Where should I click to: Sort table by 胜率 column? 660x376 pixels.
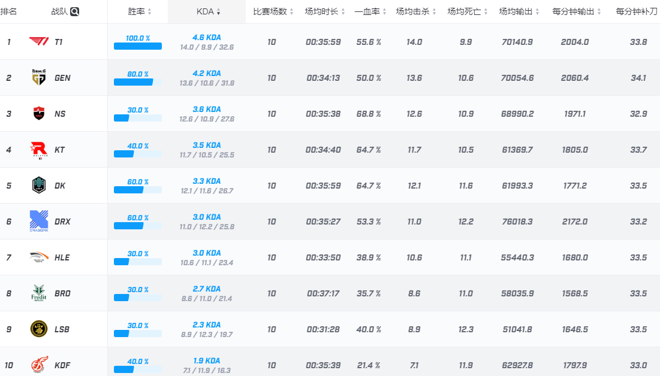[140, 11]
